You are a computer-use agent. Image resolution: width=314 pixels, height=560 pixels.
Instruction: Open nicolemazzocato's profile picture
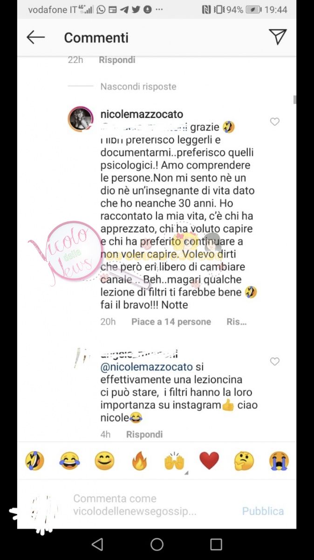tap(81, 119)
